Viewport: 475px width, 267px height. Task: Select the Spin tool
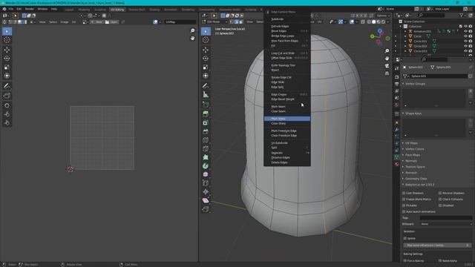click(x=206, y=166)
